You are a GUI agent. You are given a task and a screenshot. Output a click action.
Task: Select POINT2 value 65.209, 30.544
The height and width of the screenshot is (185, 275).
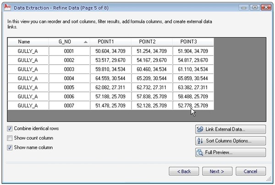click(x=152, y=78)
